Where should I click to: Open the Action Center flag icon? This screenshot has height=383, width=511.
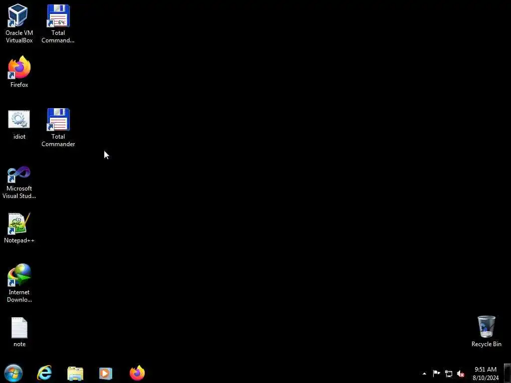436,374
